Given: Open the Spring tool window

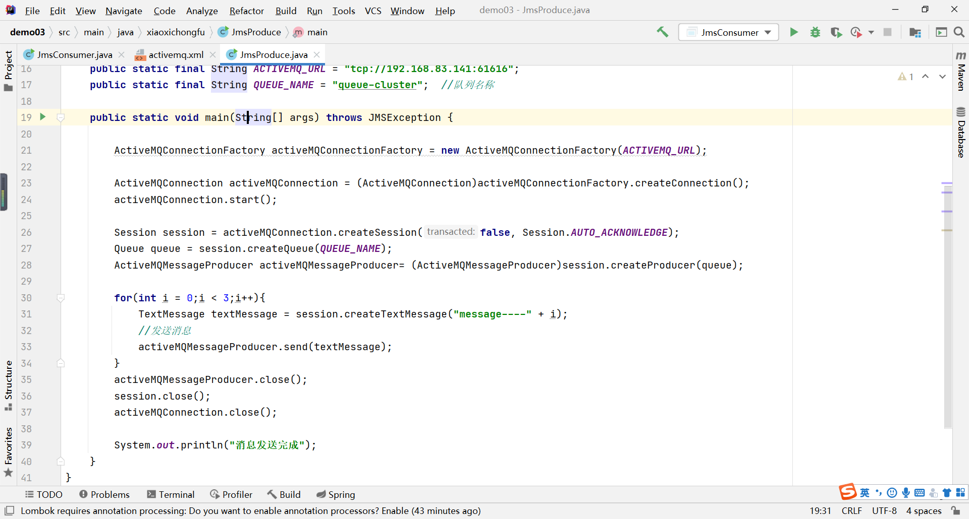Looking at the screenshot, I should click(x=336, y=494).
